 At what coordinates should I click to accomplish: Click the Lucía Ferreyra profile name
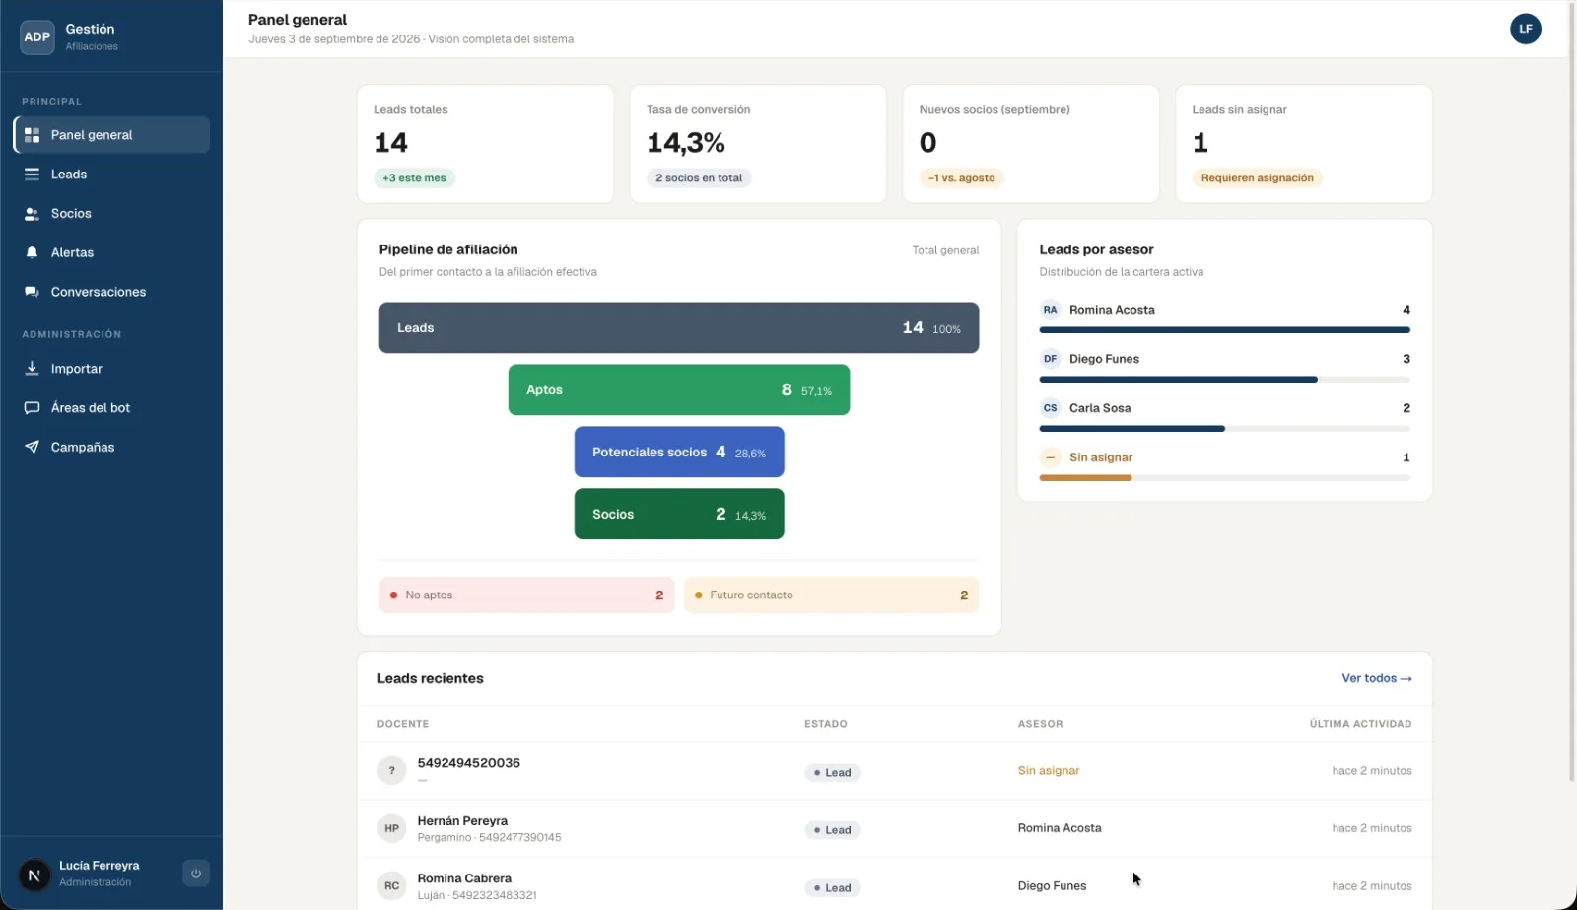(x=100, y=866)
